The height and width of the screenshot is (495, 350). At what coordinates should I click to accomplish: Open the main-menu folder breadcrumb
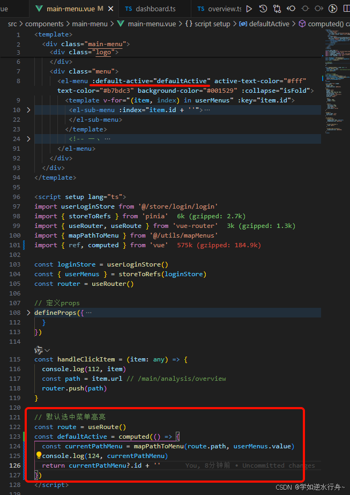pyautogui.click(x=90, y=24)
